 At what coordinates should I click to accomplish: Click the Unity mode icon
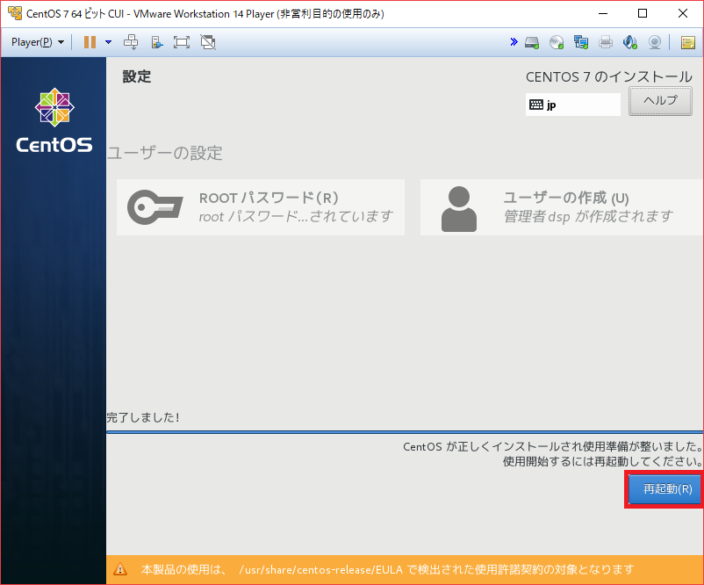click(x=157, y=42)
